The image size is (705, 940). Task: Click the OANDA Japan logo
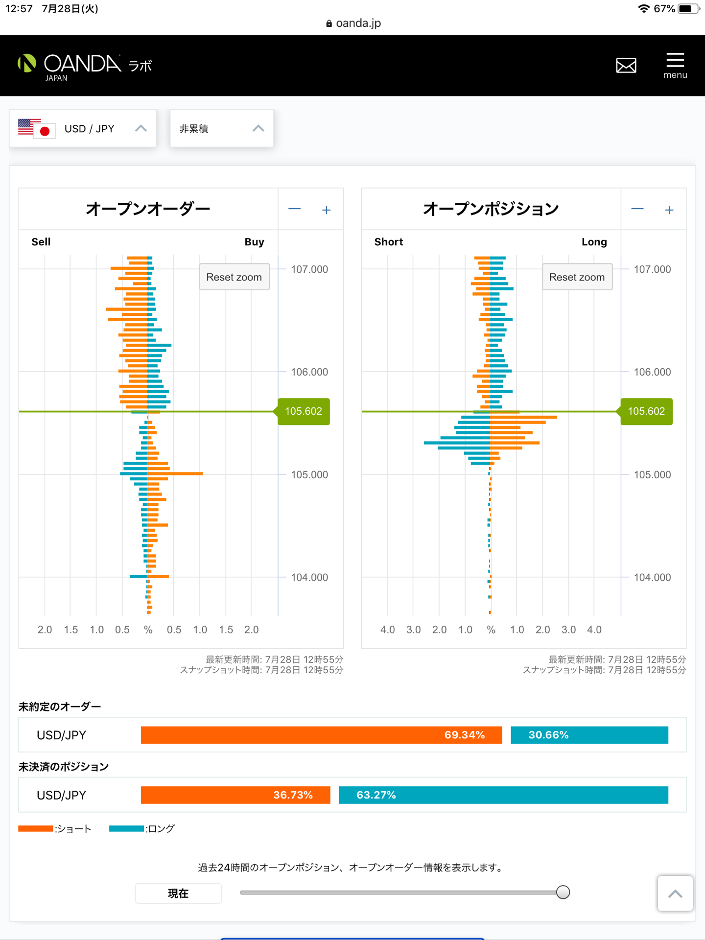pos(84,66)
